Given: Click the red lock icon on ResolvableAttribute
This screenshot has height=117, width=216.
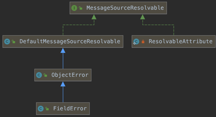Looking at the screenshot, I should [143, 42].
